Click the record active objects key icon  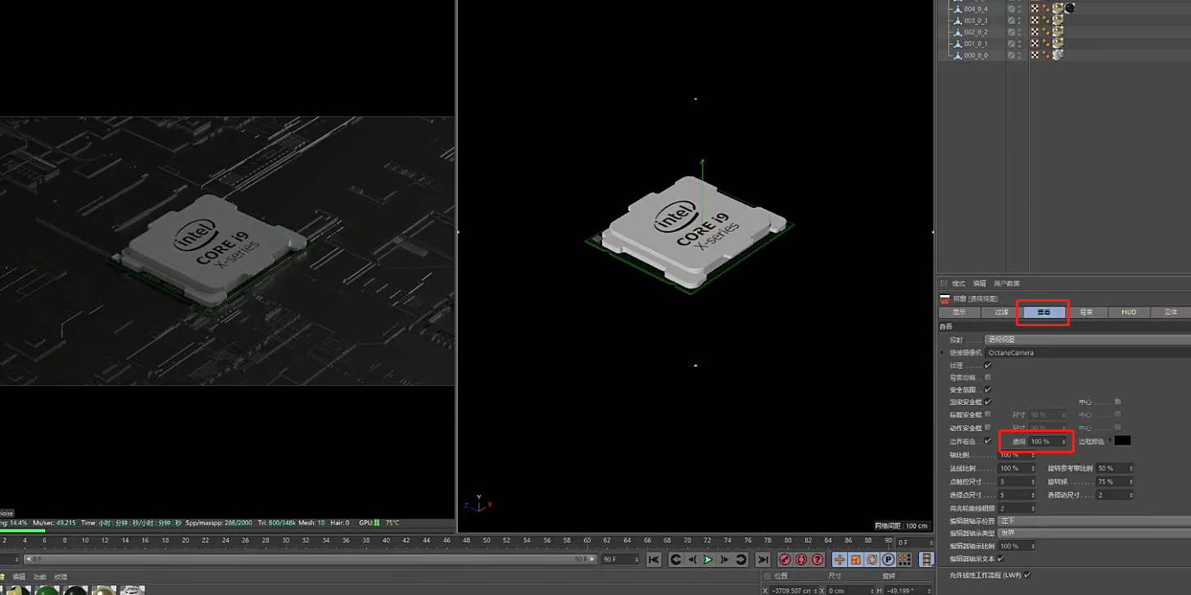point(785,560)
